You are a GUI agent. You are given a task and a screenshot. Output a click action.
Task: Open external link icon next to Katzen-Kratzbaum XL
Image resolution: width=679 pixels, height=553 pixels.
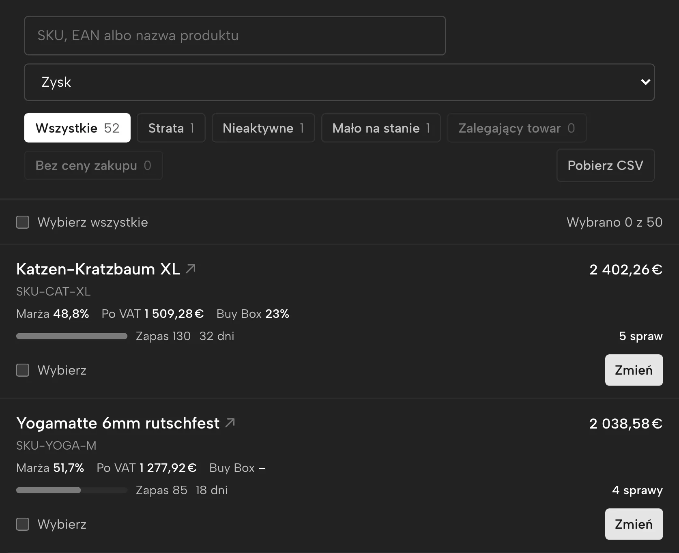coord(191,269)
